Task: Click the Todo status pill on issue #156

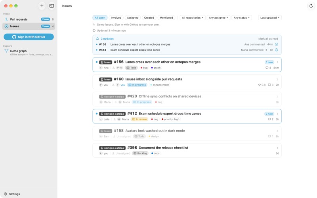Action: click(131, 68)
